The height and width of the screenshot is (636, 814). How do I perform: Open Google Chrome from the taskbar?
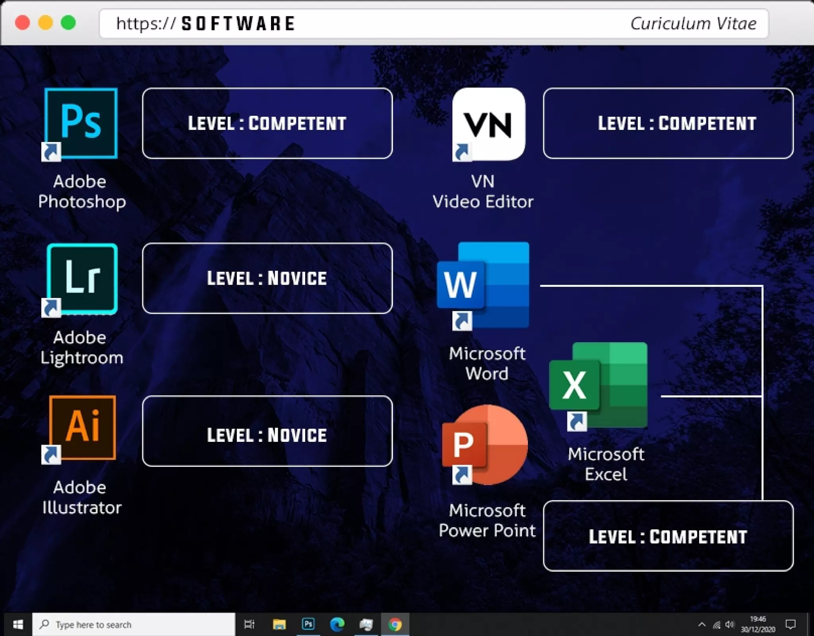click(395, 624)
